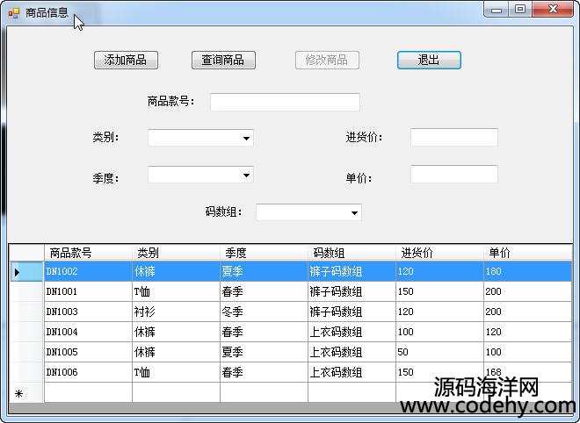
Task: Click the application icon in title bar
Action: (x=14, y=12)
